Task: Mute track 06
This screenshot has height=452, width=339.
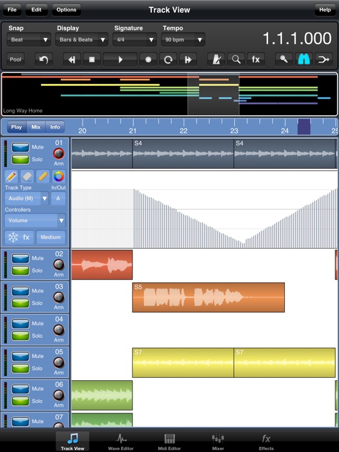Action: 20,389
